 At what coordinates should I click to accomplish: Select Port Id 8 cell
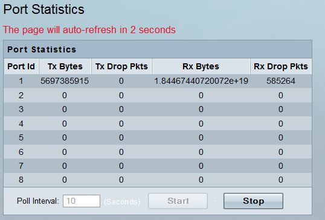tap(21, 180)
